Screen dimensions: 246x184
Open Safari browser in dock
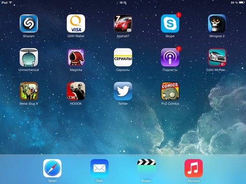point(52,168)
